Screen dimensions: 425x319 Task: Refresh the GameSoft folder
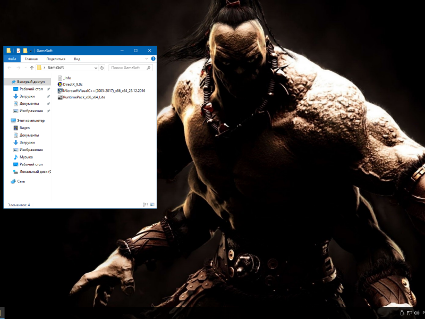(x=102, y=68)
